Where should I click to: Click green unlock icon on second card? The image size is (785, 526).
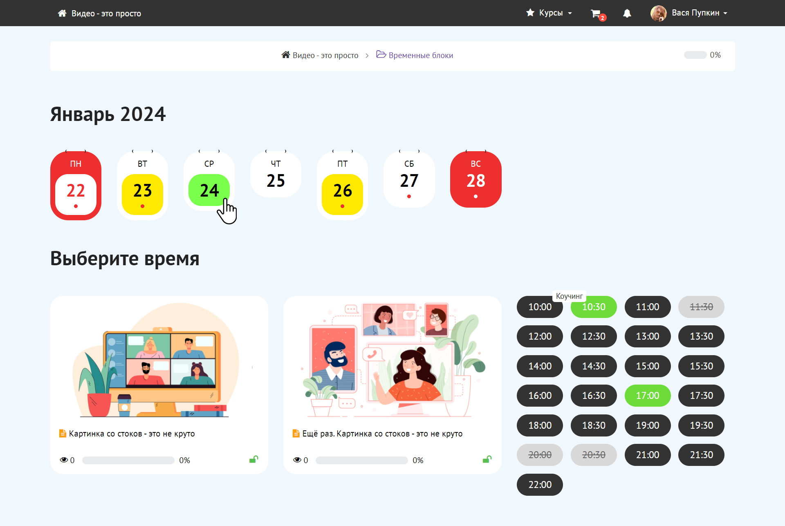[x=487, y=459]
